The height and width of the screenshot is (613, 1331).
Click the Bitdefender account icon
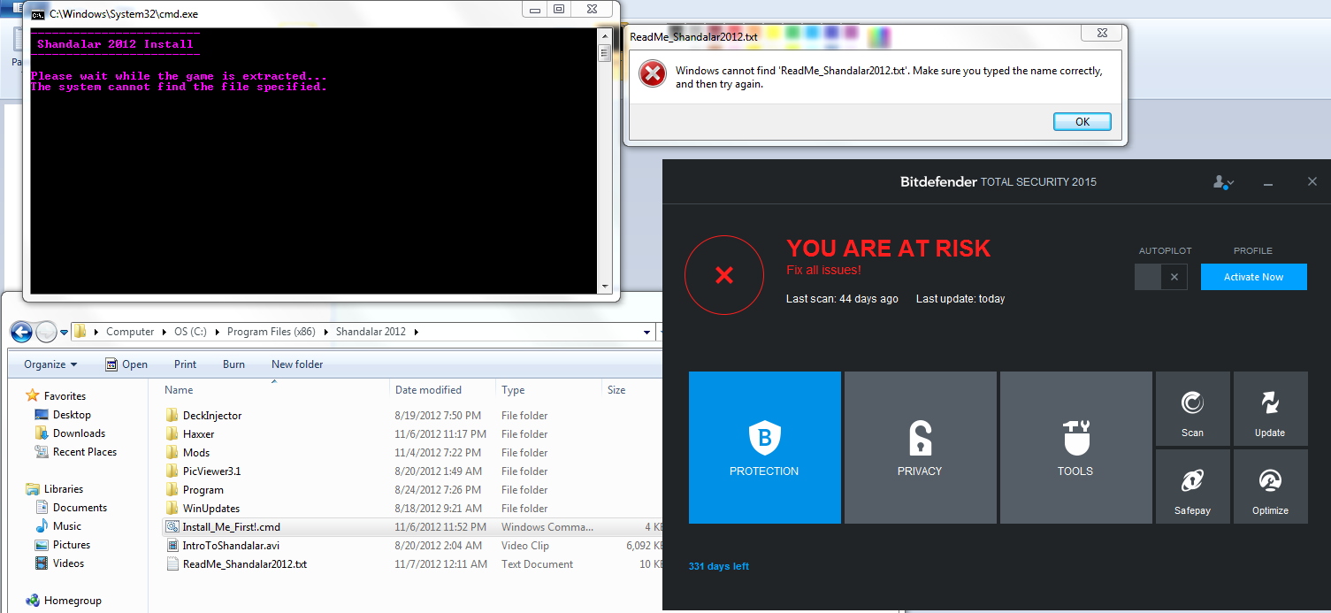click(1222, 182)
